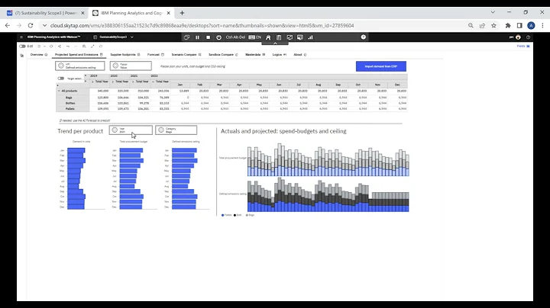Open the Planning Analytics hamburger menu
550x308 pixels.
21,37
